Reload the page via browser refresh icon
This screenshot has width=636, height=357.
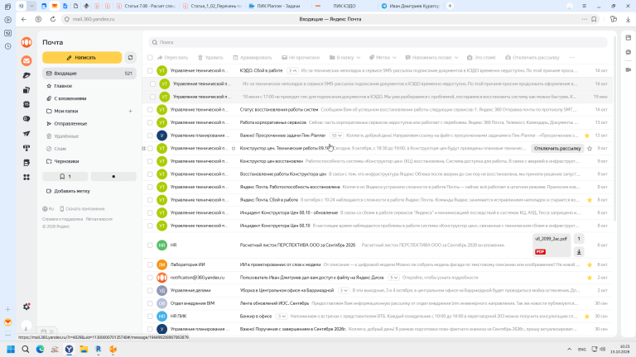tap(53, 19)
